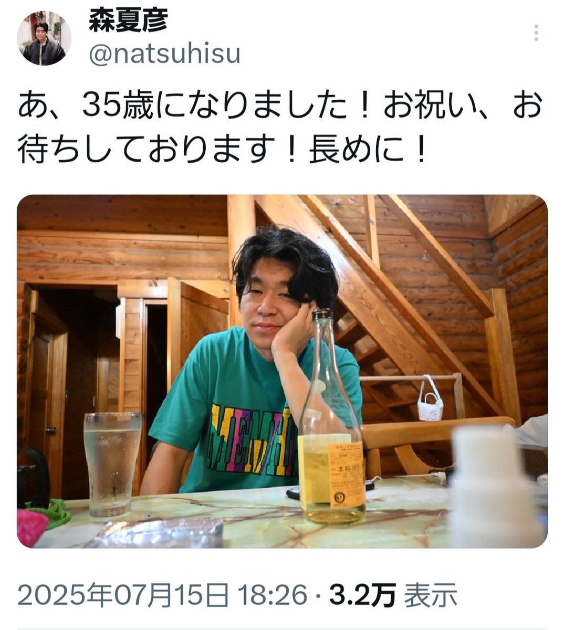Tap the blurred white container in the foreground
This screenshot has height=630, width=564.
[x=491, y=486]
